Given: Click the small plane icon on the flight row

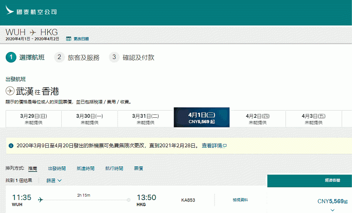Looking at the screenshot, I should point(41,200).
